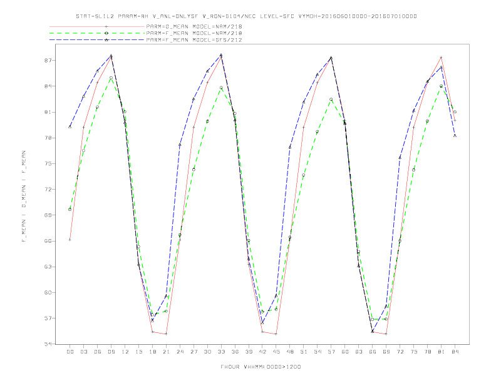Screen dimensions: 496x383
Task: Click x-axis forecast hour label 48
Action: coord(290,352)
